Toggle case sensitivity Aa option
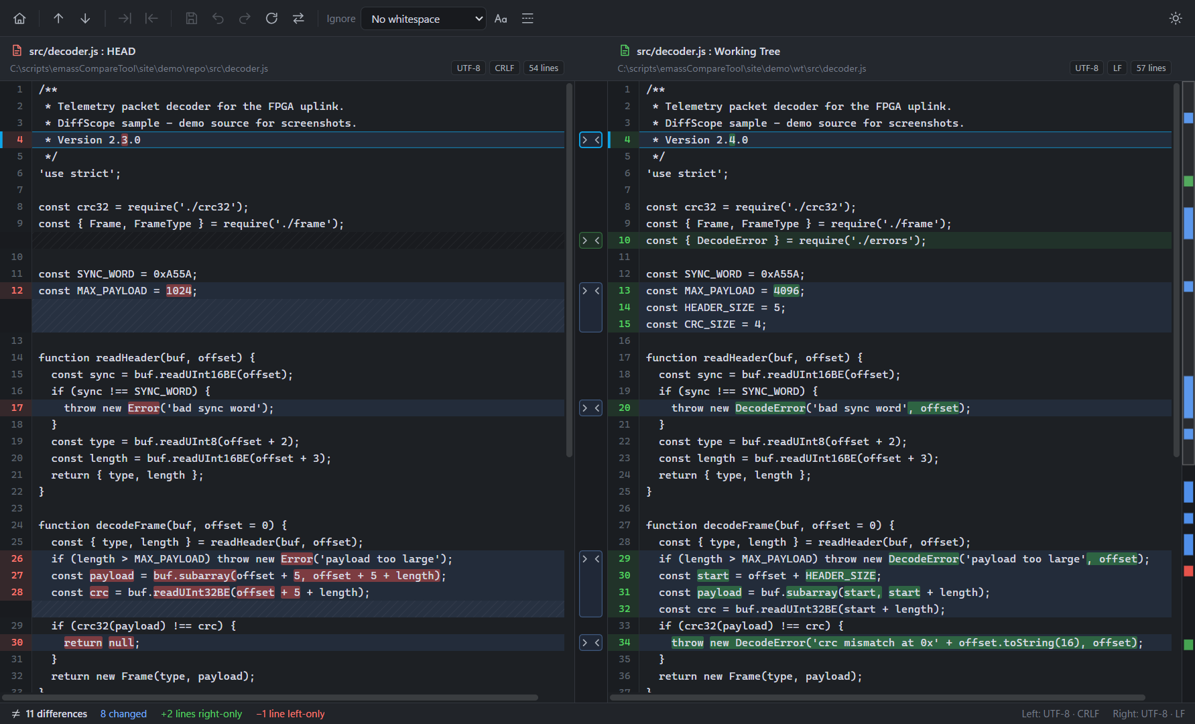 (501, 19)
